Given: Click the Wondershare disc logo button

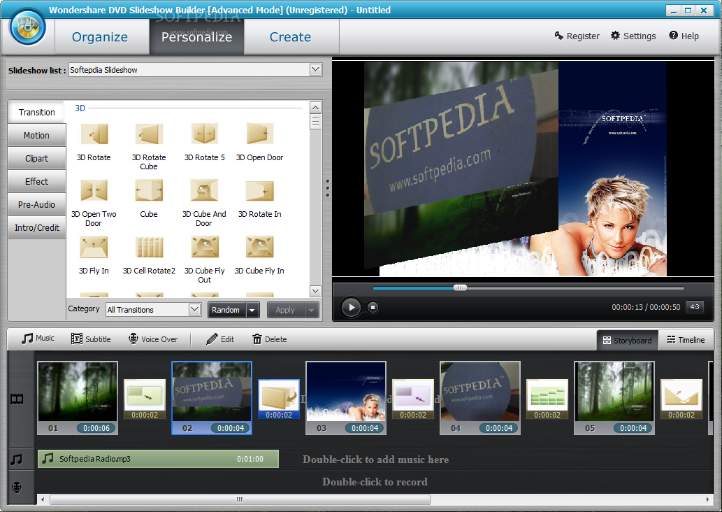Looking at the screenshot, I should (x=28, y=27).
